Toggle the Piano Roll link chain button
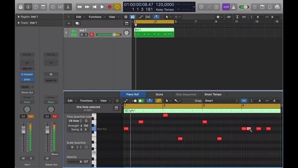This screenshot has width=298, height=168. (158, 101)
